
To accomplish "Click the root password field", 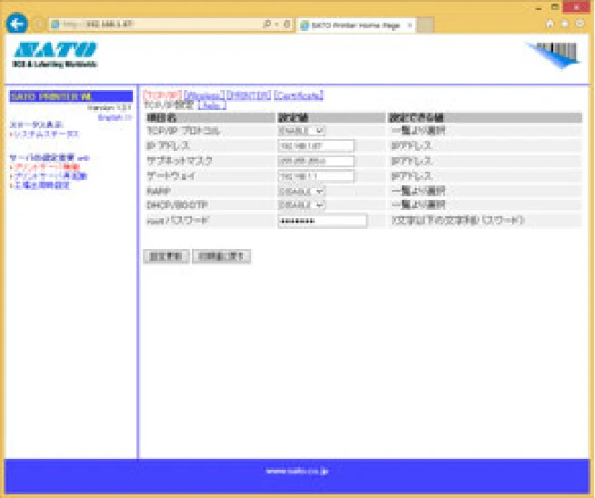I will click(x=322, y=221).
